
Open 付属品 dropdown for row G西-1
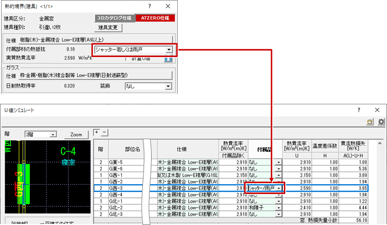pyautogui.click(x=279, y=175)
